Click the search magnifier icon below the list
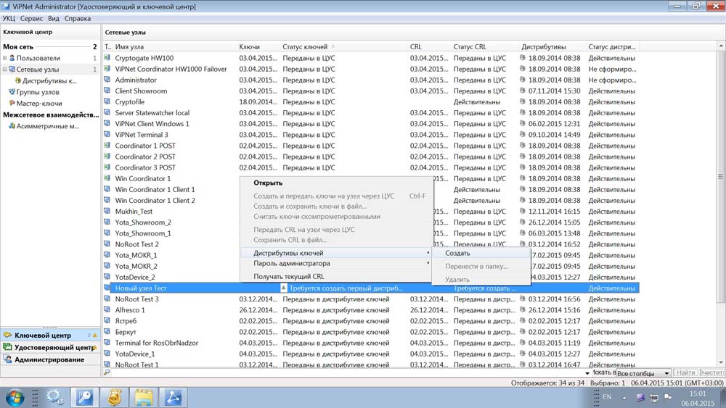 107,372
